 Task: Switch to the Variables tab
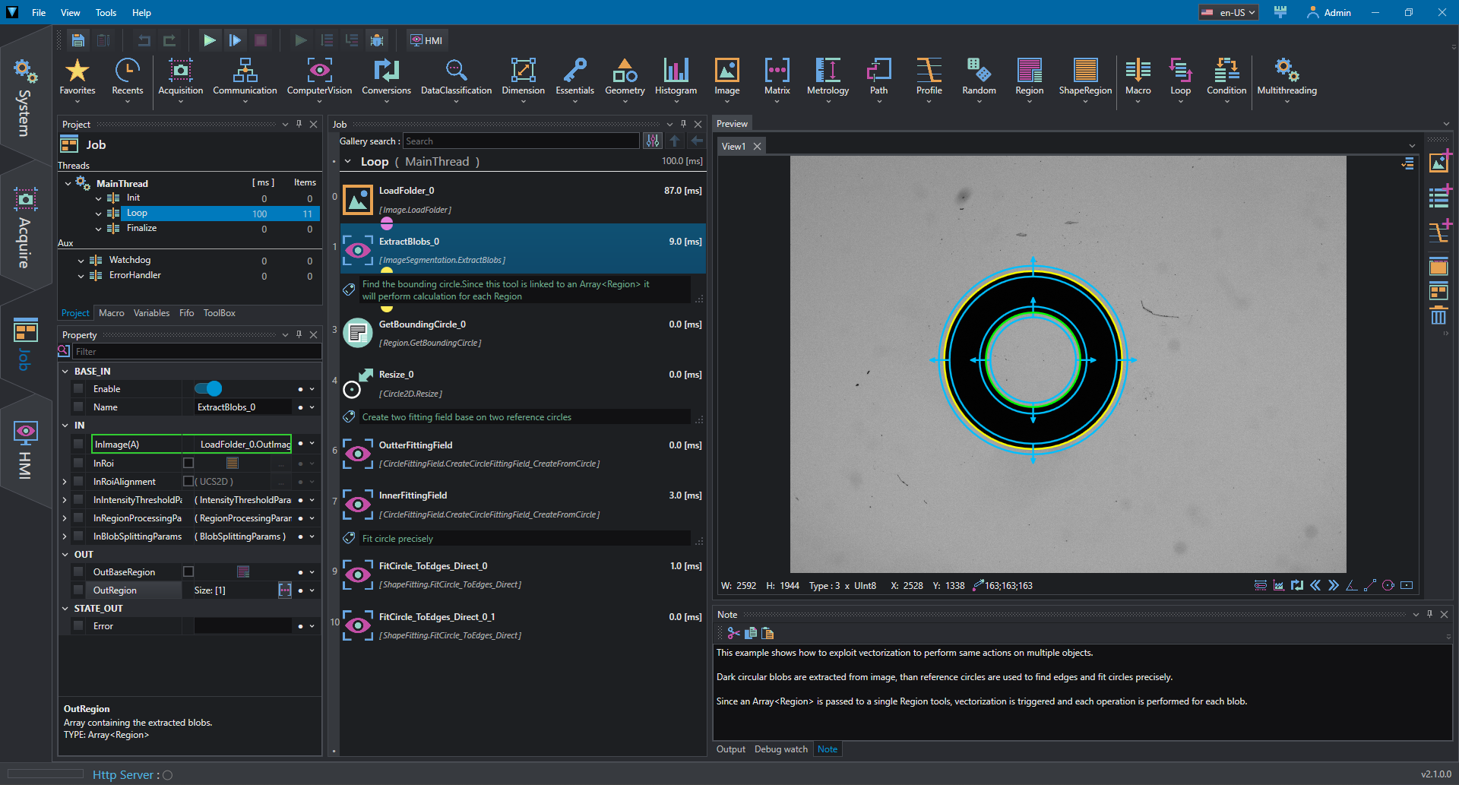(151, 313)
